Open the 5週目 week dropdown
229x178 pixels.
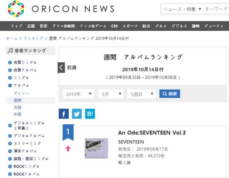tap(142, 94)
